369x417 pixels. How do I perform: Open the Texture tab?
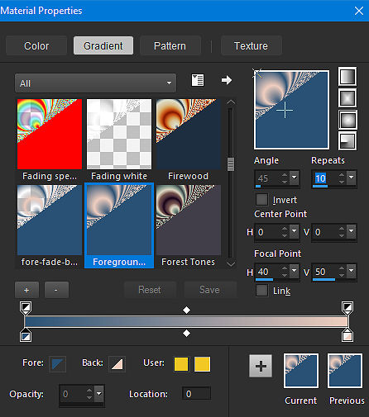click(x=251, y=45)
